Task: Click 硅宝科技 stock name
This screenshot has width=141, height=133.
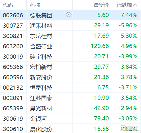Action: (x=41, y=57)
